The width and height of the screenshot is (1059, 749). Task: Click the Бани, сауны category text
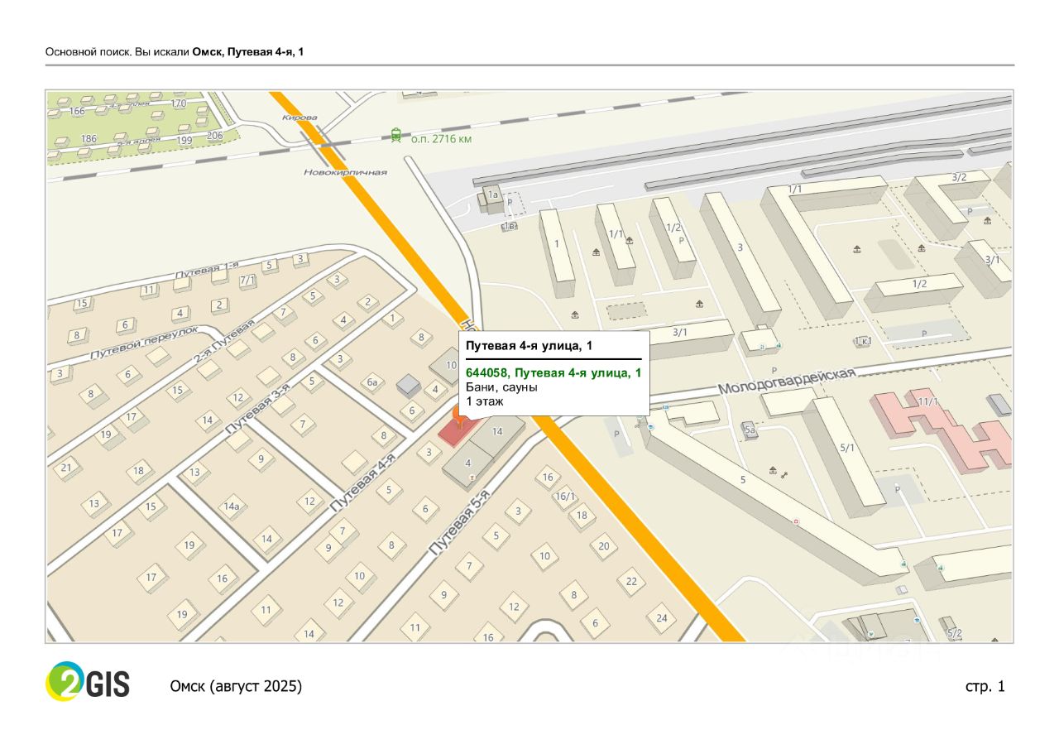(501, 387)
